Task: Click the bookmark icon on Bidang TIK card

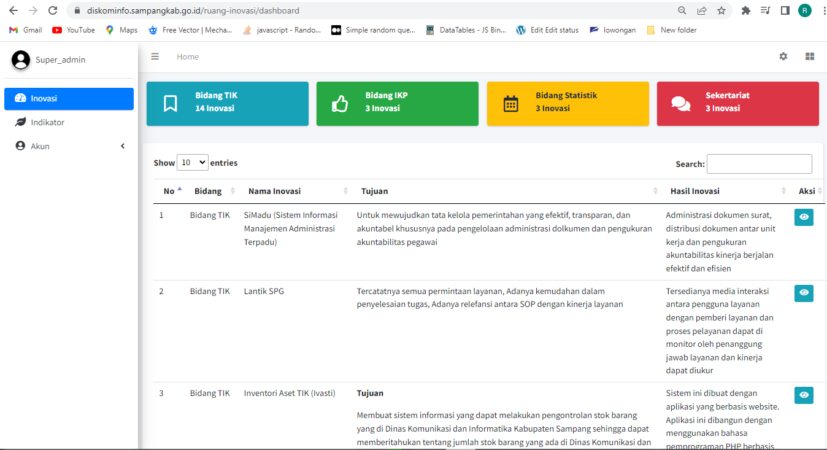Action: [x=171, y=103]
